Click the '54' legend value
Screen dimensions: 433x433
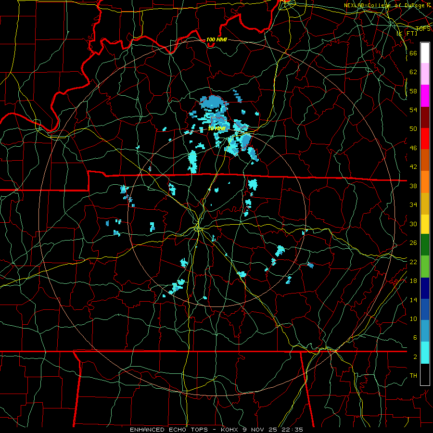pos(413,110)
